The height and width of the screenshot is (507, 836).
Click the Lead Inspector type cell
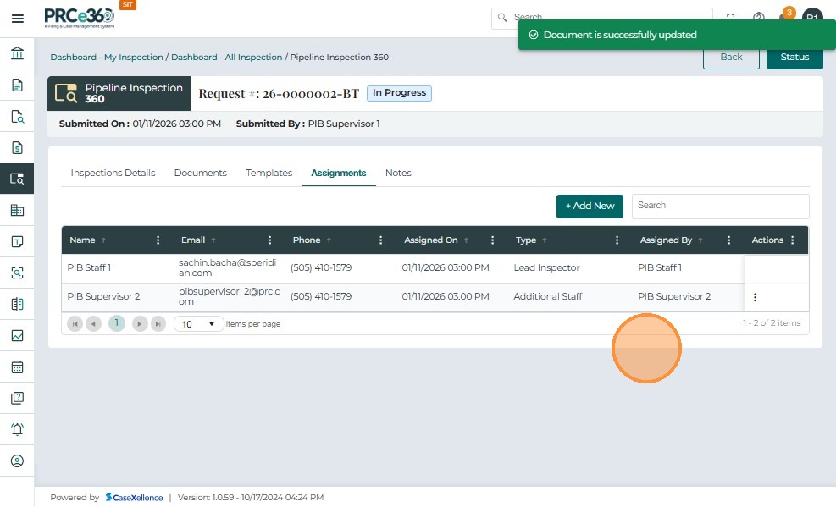[546, 267]
